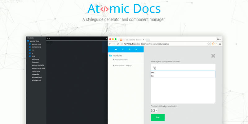Open README.md in editor sidebar

36,80
